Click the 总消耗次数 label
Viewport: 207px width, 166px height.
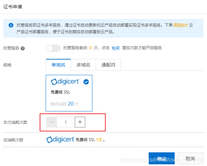[x=13, y=140]
